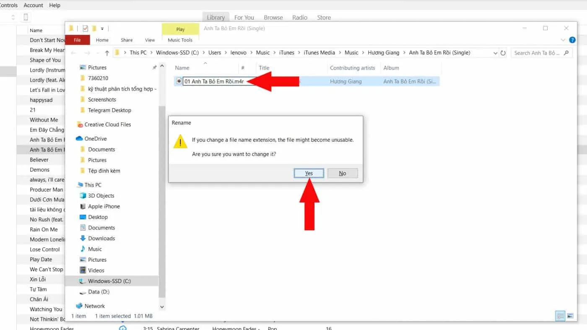
Task: Expand the Customize Quick Access Toolbar menu
Action: [x=102, y=28]
